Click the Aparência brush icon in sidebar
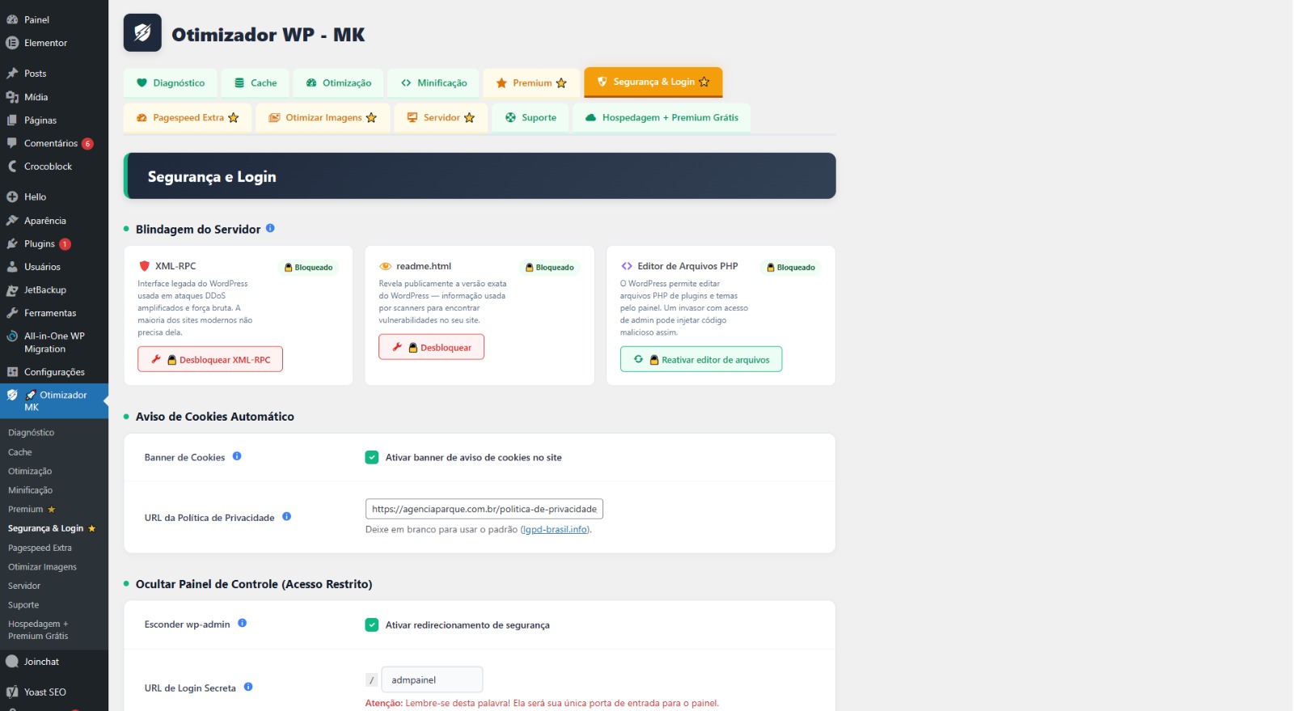The image size is (1294, 711). click(x=12, y=220)
